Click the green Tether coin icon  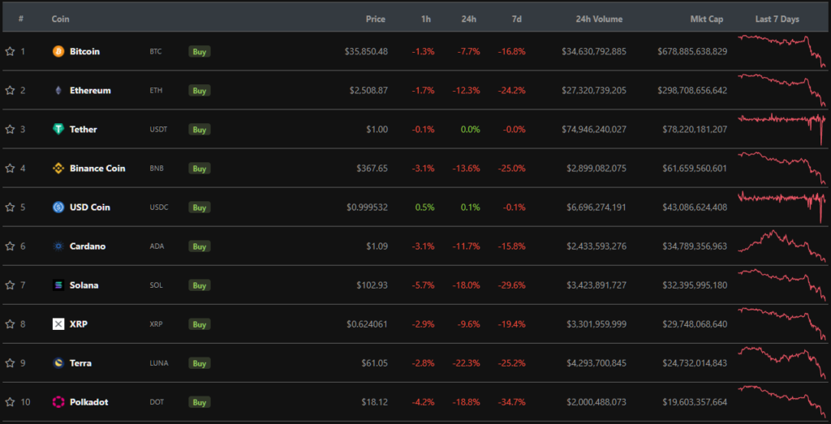click(58, 130)
